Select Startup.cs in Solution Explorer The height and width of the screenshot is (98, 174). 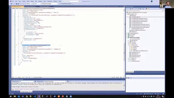133,60
